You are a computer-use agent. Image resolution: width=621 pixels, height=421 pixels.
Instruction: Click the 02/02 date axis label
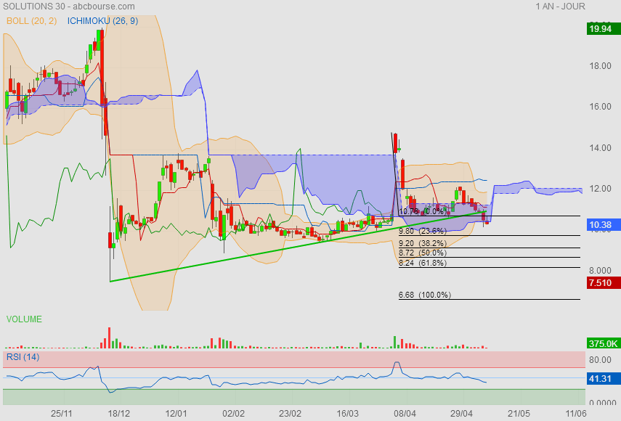233,414
